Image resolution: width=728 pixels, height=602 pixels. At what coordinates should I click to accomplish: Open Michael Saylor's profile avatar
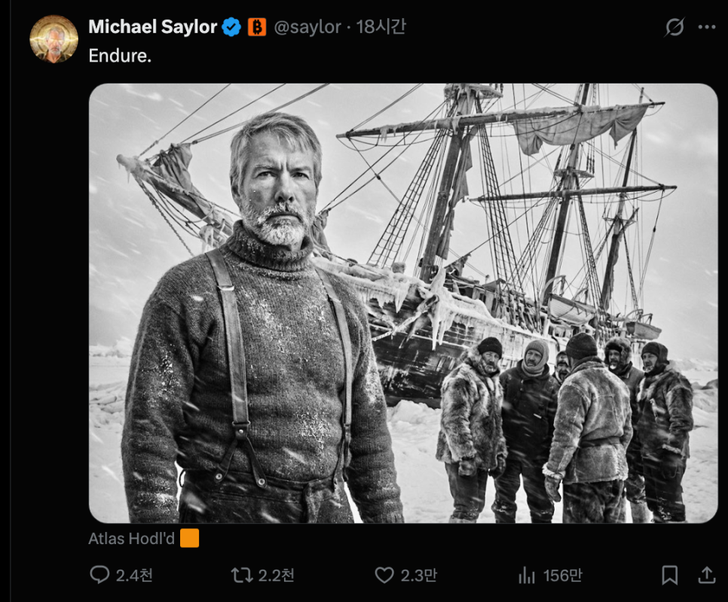(x=54, y=38)
